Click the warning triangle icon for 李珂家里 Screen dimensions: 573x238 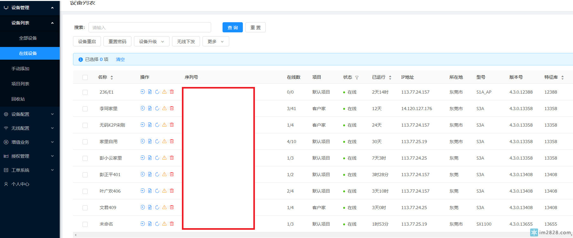[x=164, y=108]
